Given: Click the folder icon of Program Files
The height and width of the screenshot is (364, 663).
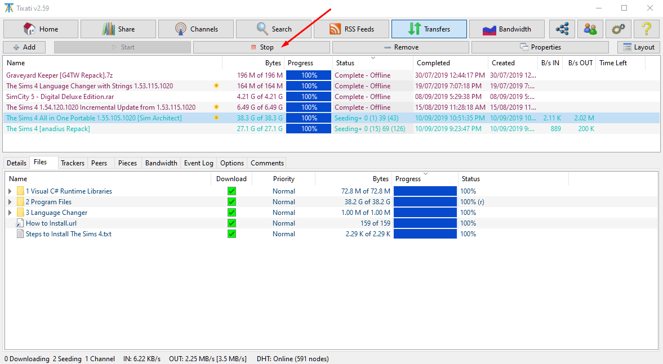Looking at the screenshot, I should [20, 202].
